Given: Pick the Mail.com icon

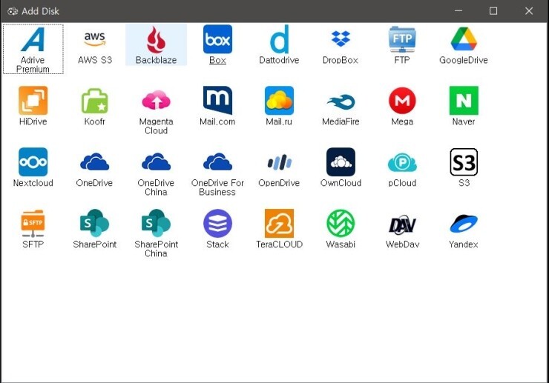Looking at the screenshot, I should coord(217,101).
